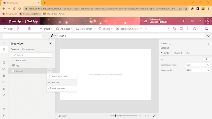Image resolution: width=212 pixels, height=119 pixels.
Task: Choose Duplicate screen from context menu
Action: point(62,76)
